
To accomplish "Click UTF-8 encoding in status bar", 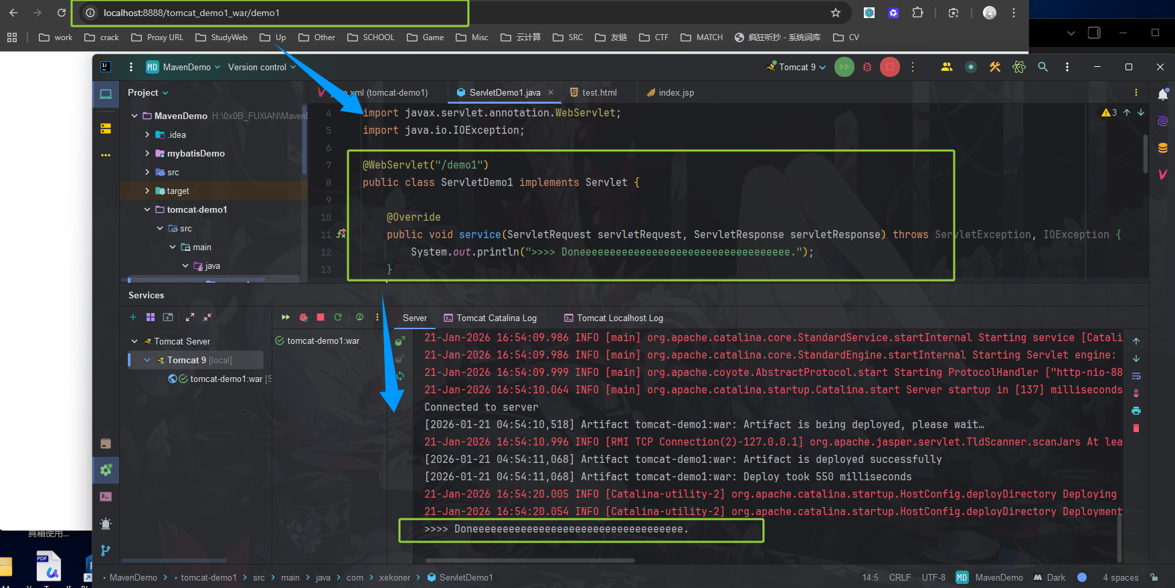I will [933, 577].
